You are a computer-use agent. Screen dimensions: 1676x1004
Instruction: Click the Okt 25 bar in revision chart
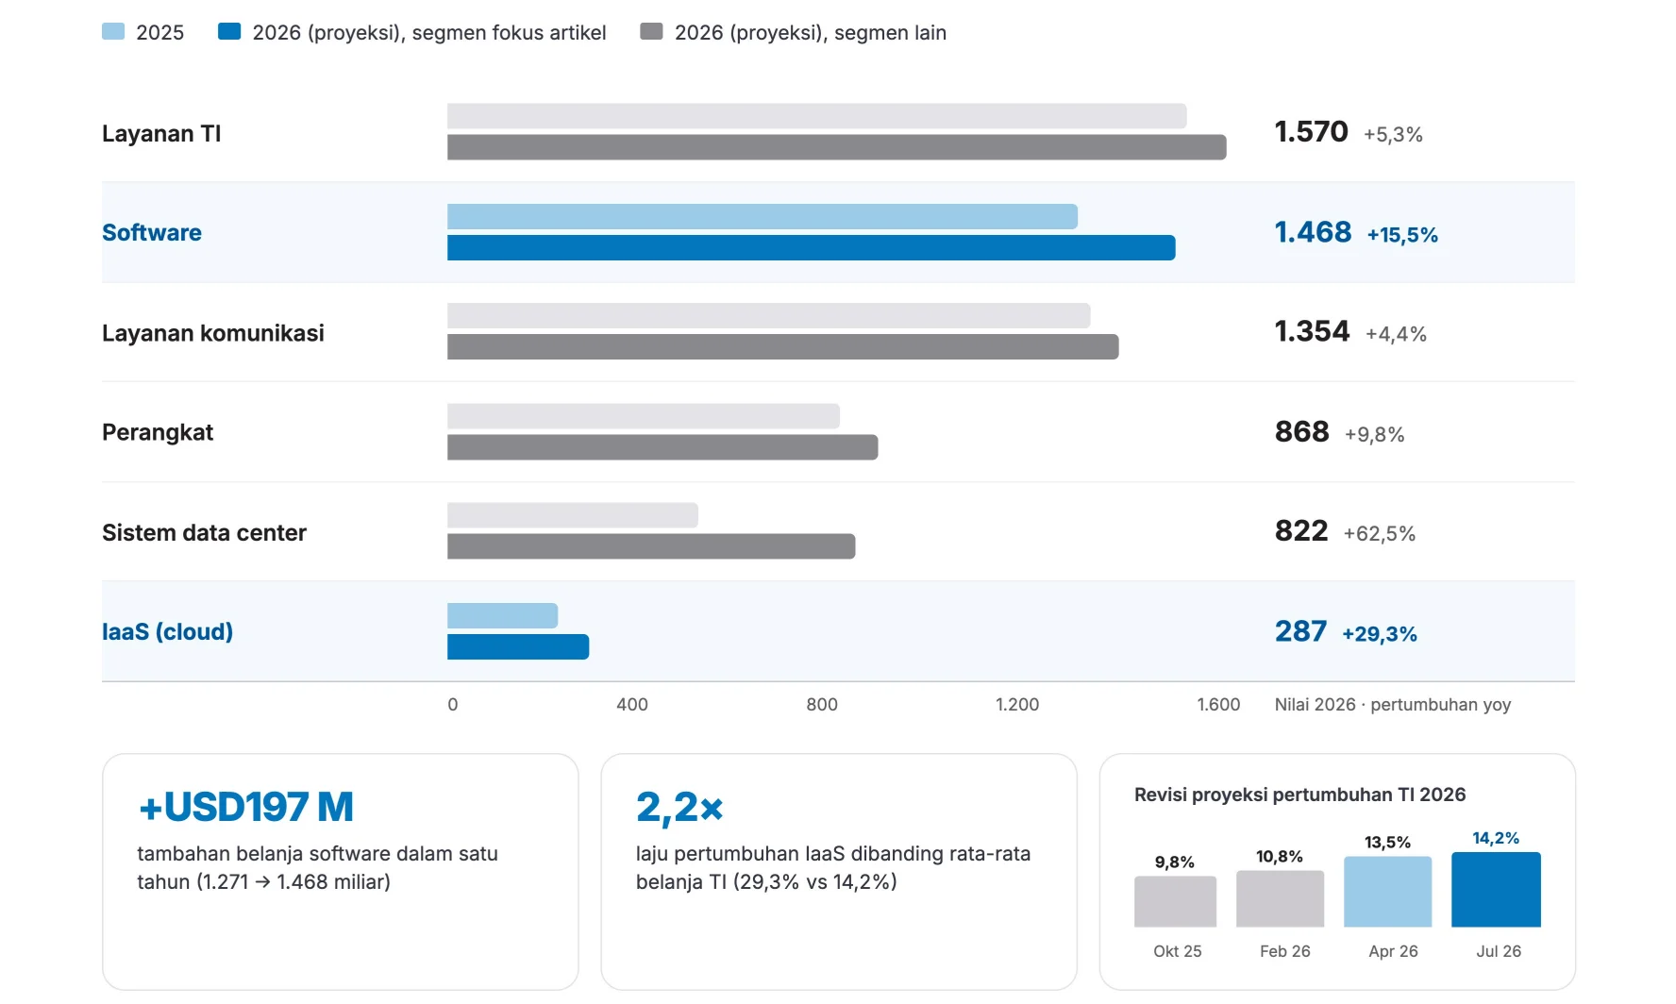tap(1175, 902)
